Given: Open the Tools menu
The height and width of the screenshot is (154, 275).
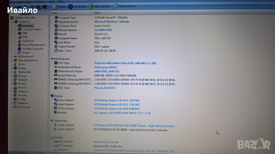Looking at the screenshot, I should 52,2.
